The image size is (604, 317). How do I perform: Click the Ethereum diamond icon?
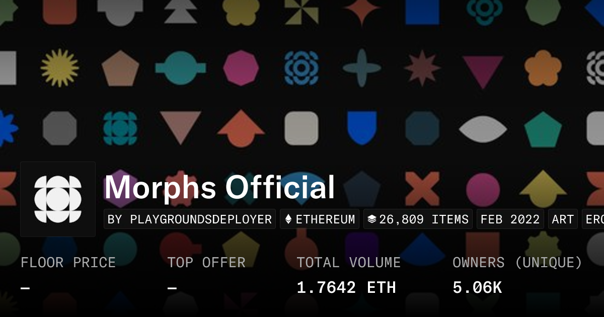[x=288, y=219]
